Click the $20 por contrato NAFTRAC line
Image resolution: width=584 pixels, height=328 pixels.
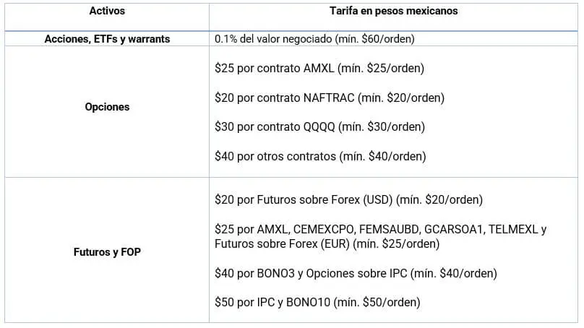pyautogui.click(x=330, y=98)
